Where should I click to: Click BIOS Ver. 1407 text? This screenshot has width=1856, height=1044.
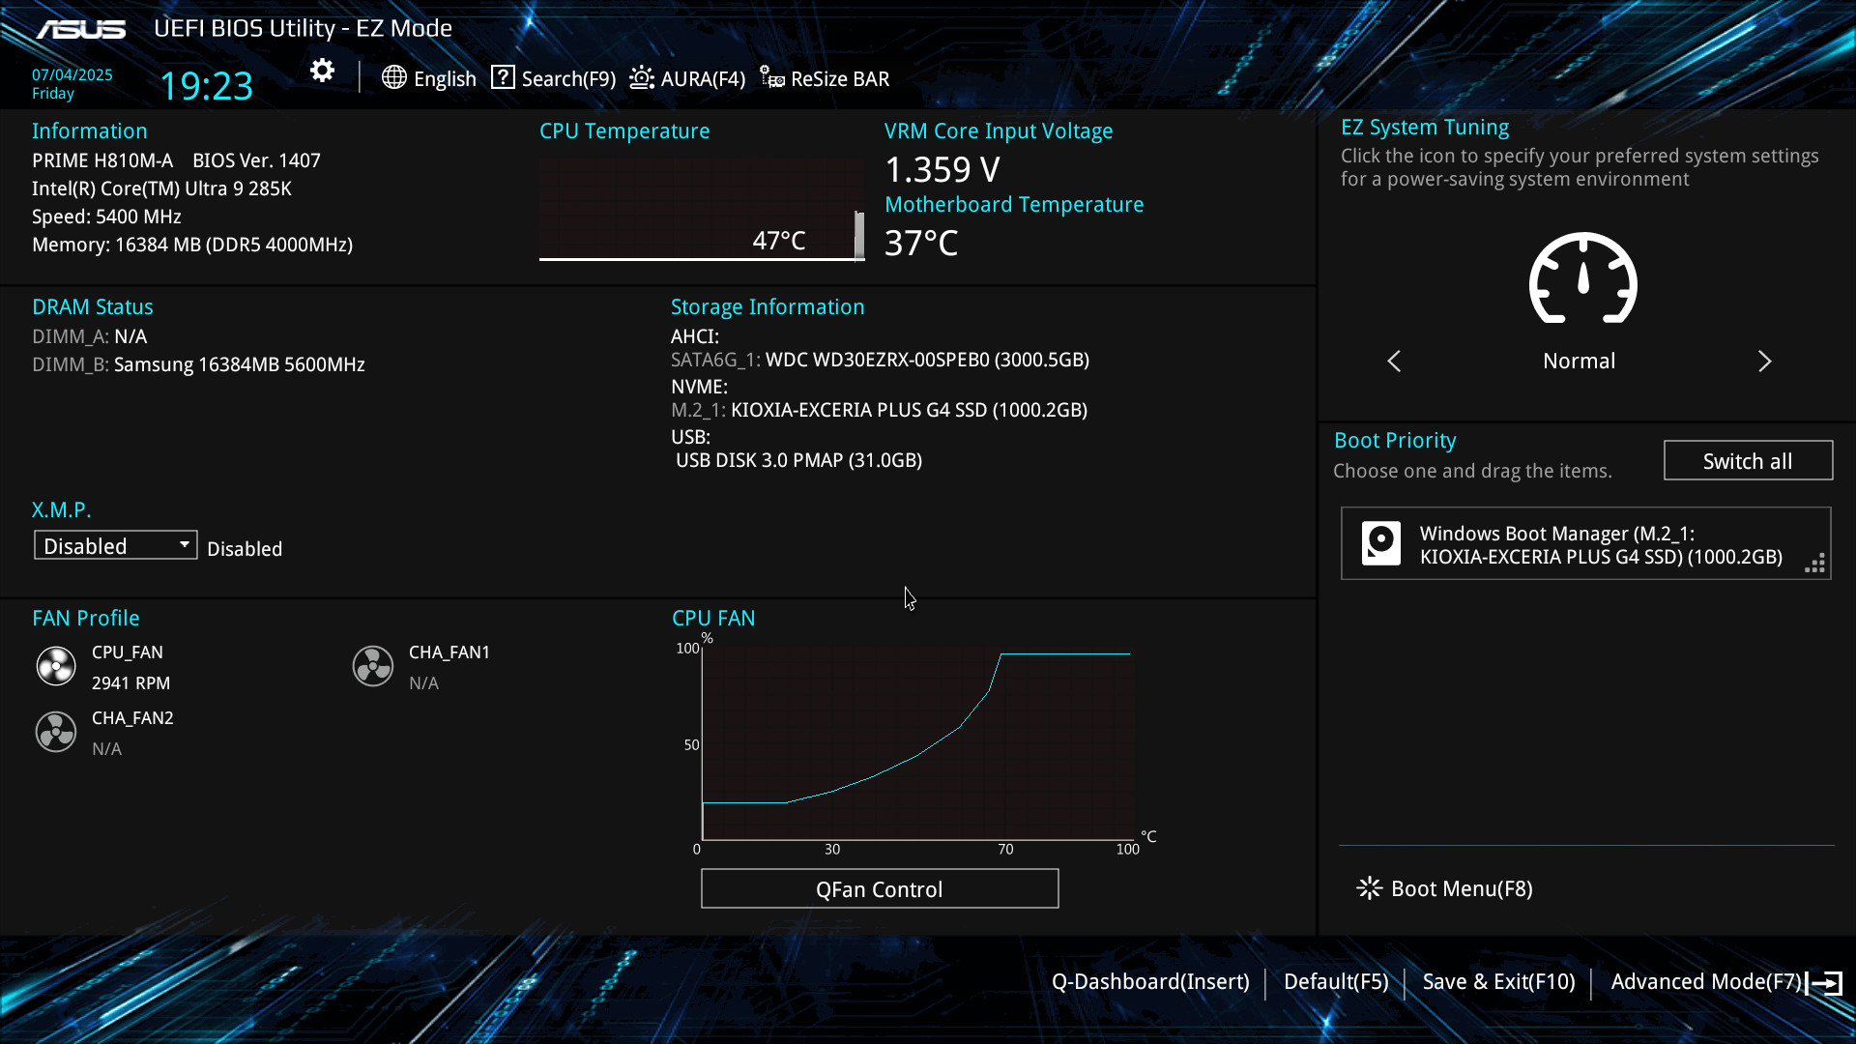pyautogui.click(x=256, y=160)
